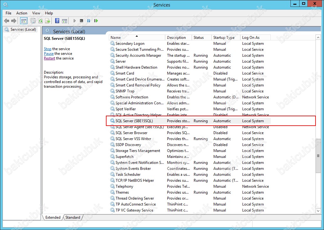Click the gear icon beside Superfetch

[x=112, y=156]
